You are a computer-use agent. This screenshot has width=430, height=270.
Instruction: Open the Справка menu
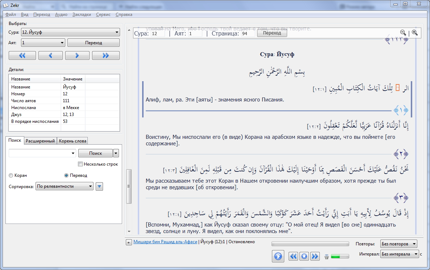124,14
